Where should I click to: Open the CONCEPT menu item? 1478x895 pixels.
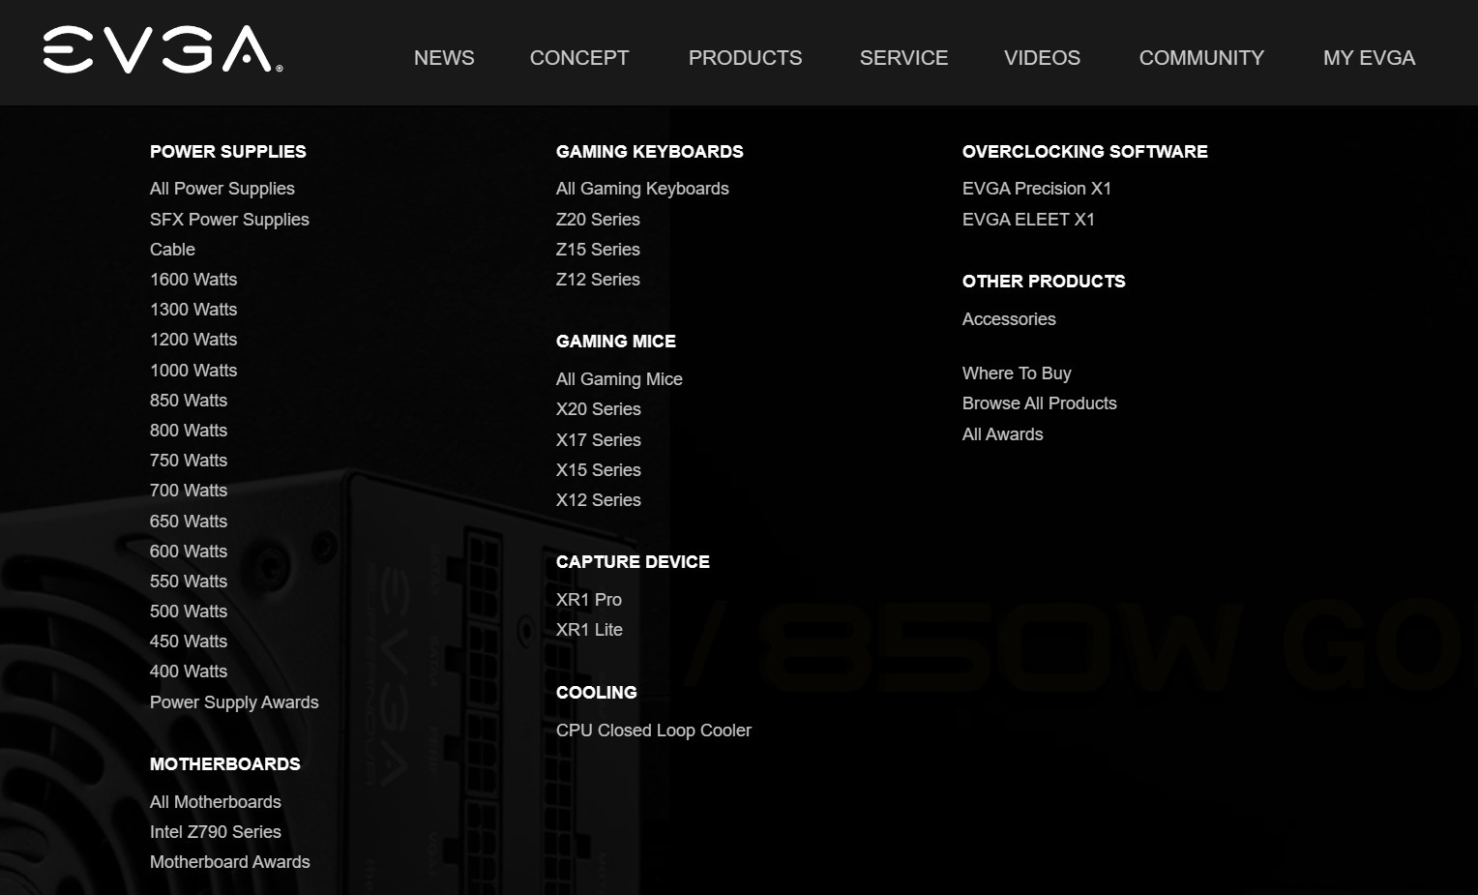[579, 58]
